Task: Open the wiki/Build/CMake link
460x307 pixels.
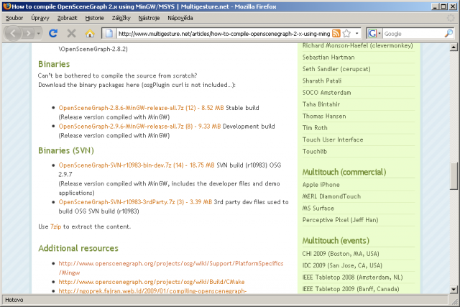Action: [152, 282]
